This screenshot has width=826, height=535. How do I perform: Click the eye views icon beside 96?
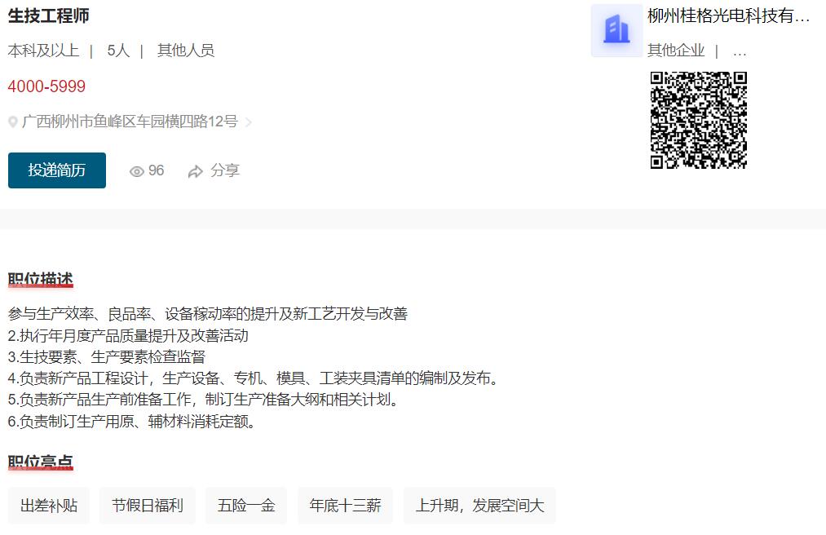137,171
